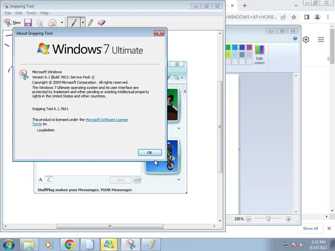The width and height of the screenshot is (335, 251).
Task: Bookmark this page with star icon
Action: [294, 17]
